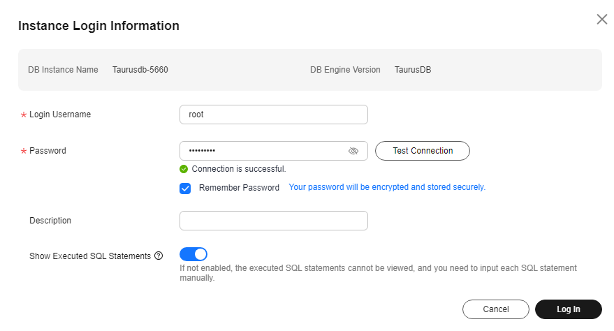Image resolution: width=614 pixels, height=331 pixels.
Task: Click the Instance Login Information title
Action: coord(98,26)
